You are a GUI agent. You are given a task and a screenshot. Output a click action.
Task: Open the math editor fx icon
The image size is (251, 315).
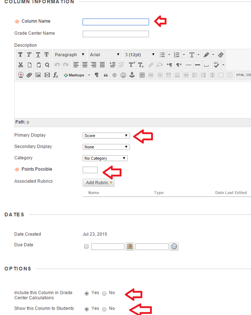pos(56,75)
